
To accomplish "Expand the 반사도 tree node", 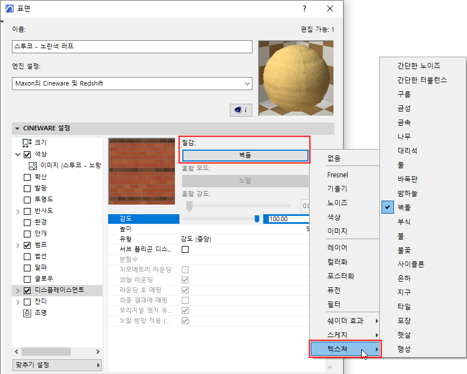I will 18,211.
